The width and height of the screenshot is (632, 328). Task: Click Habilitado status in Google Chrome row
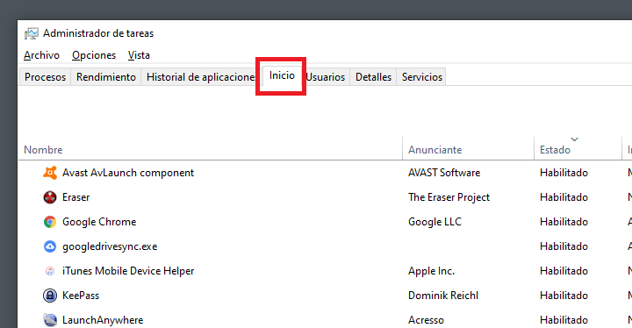564,222
